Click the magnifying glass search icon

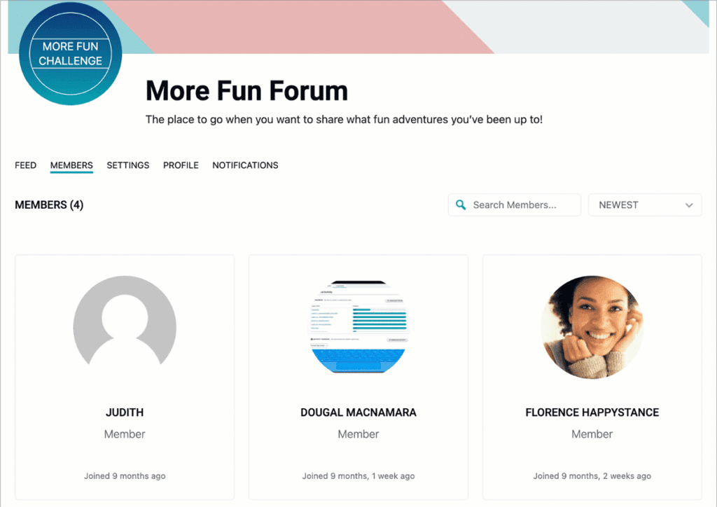(461, 204)
